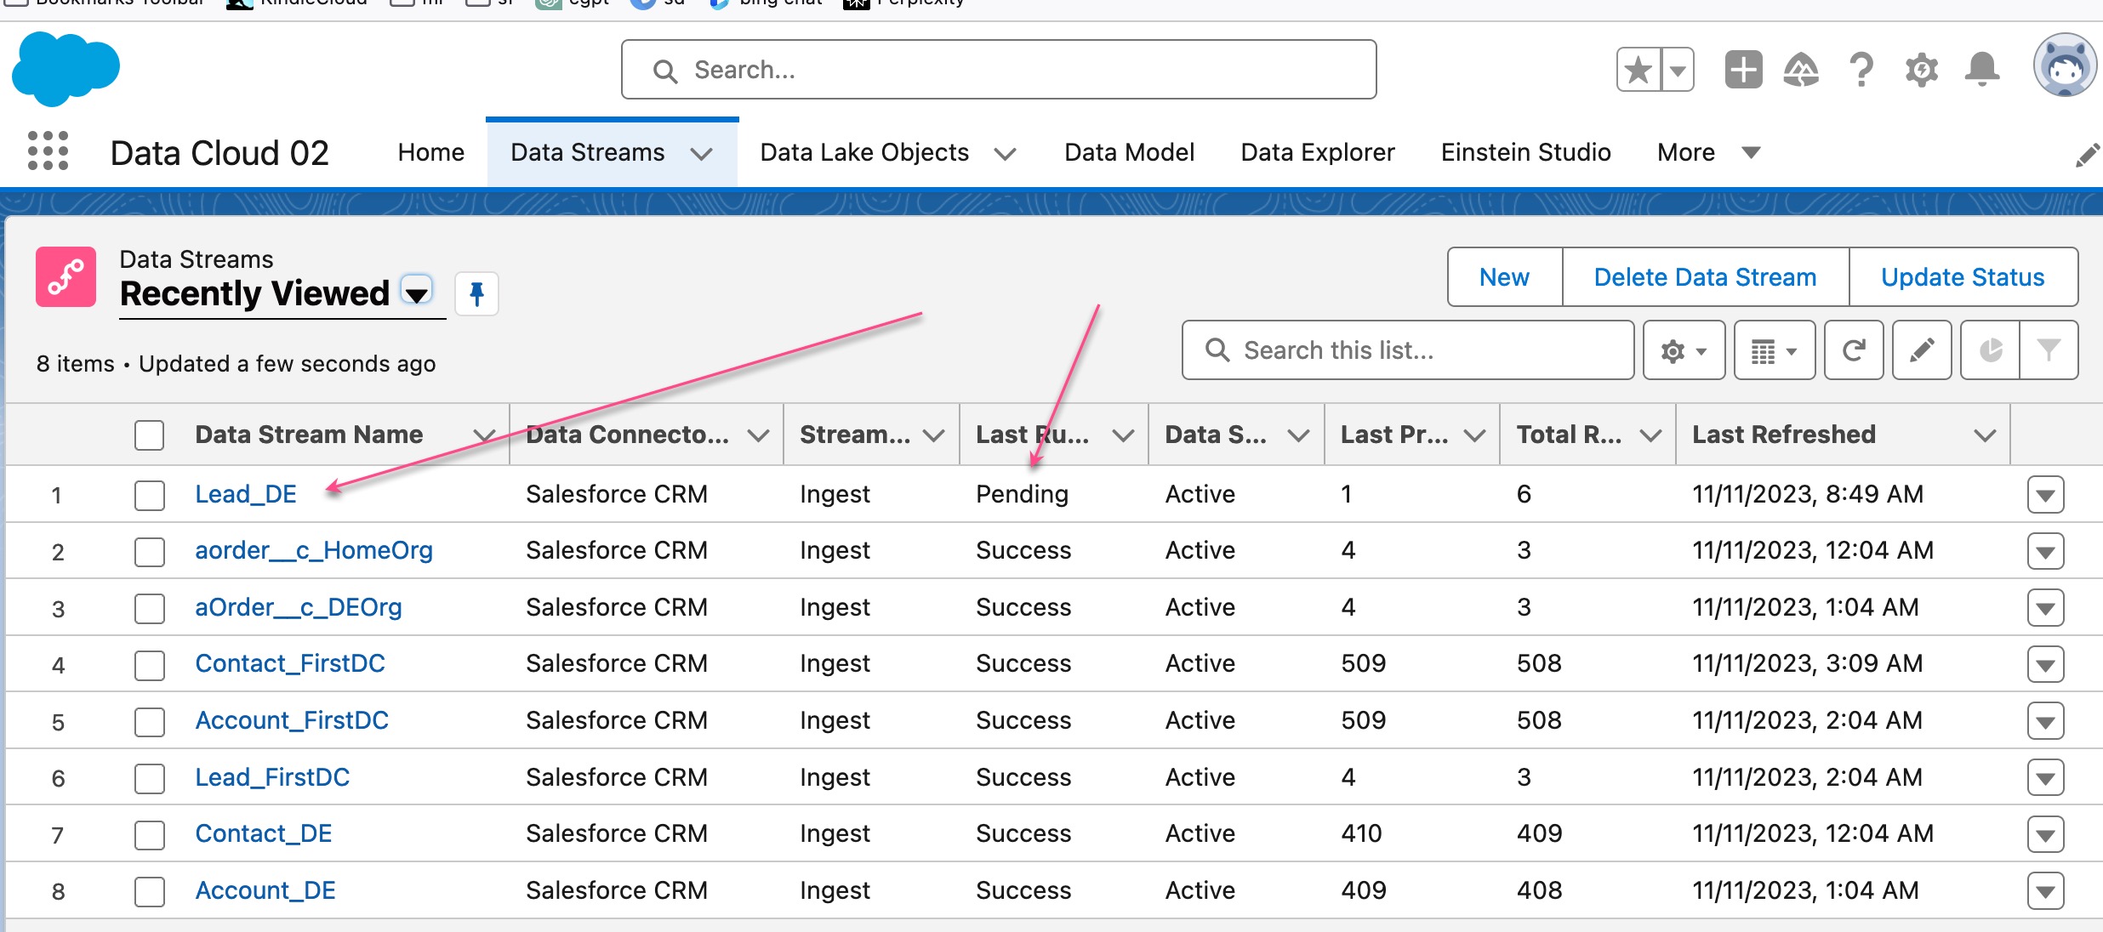
Task: Open the Display As table selector
Action: click(x=1774, y=350)
